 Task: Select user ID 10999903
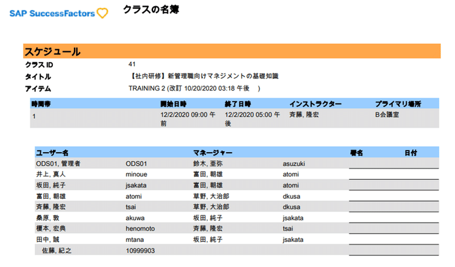140,251
